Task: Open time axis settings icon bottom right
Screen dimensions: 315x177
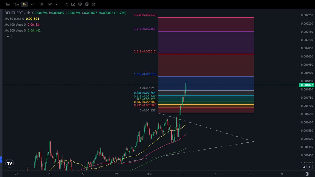Action: point(307,174)
